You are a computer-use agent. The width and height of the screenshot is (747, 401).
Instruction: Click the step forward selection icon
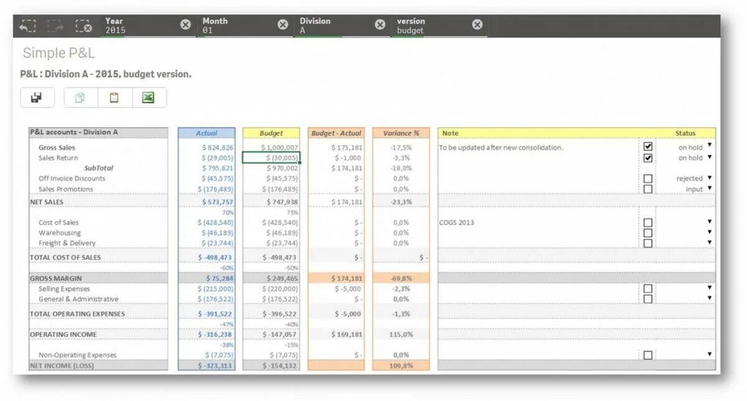tap(56, 26)
